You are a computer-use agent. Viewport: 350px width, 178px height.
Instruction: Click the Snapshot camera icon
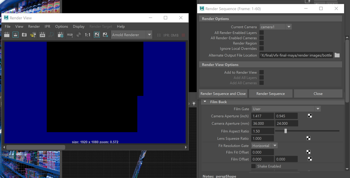tap(24, 35)
